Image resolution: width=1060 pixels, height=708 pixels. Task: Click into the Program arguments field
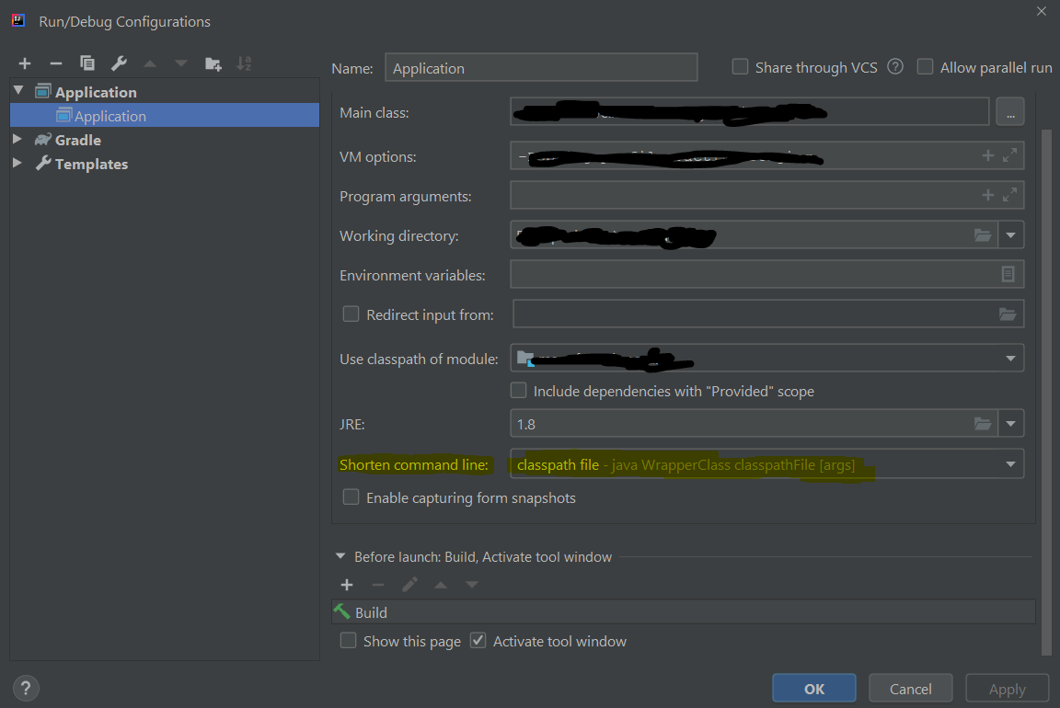pos(741,196)
